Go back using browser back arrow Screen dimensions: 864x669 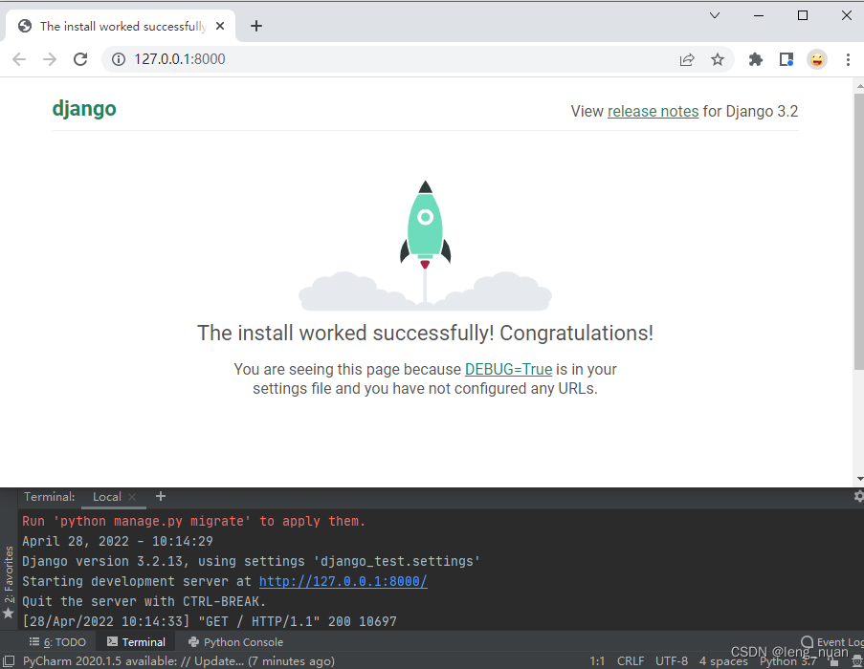19,59
